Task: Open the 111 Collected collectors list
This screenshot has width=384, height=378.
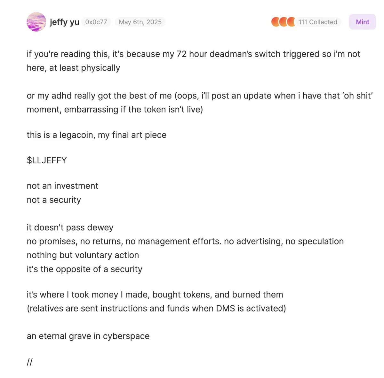Action: click(x=318, y=22)
